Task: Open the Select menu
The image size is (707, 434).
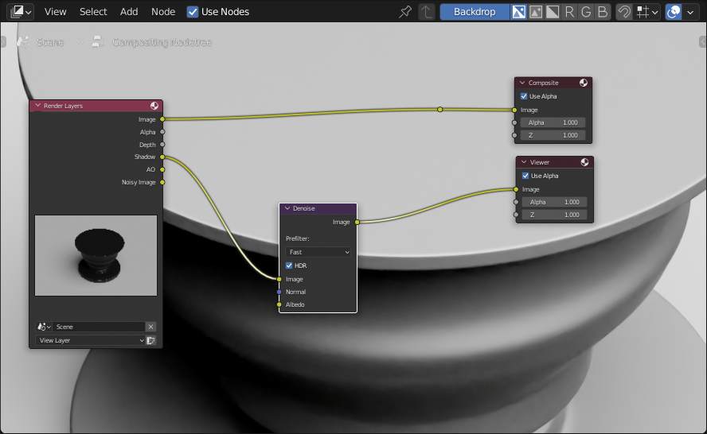Action: (x=93, y=12)
